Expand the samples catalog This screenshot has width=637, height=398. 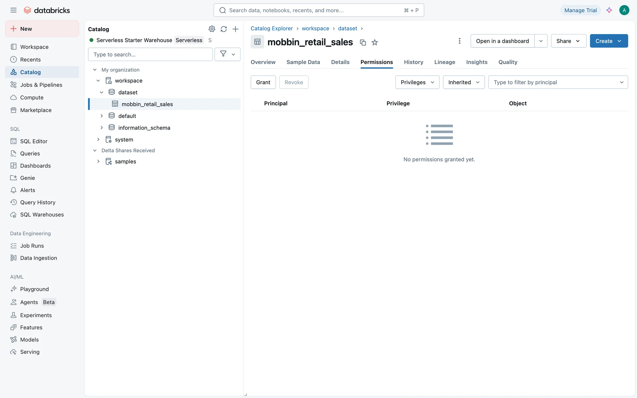[98, 162]
